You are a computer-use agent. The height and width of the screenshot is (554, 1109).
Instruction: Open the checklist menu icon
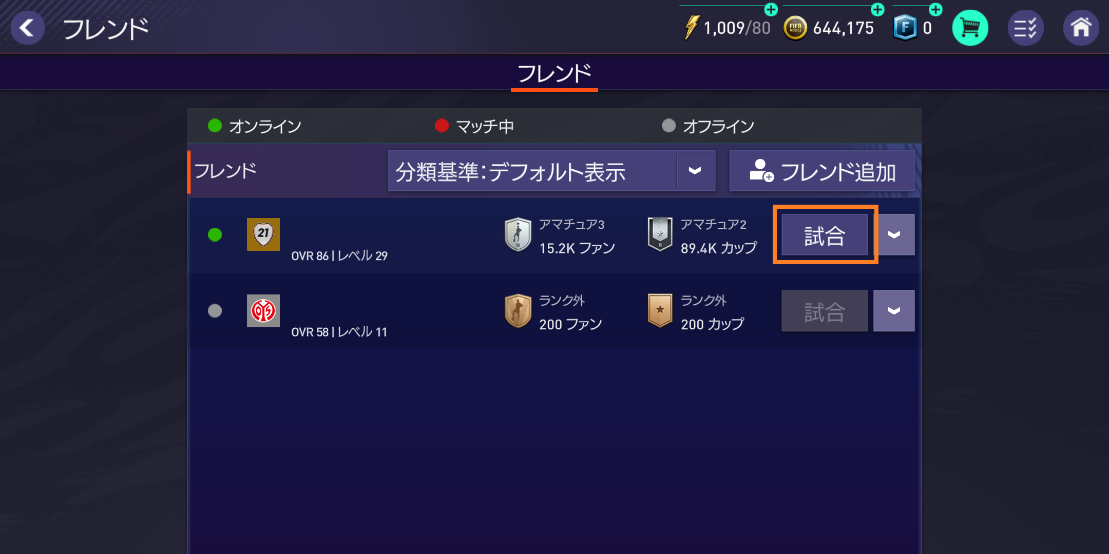1025,28
